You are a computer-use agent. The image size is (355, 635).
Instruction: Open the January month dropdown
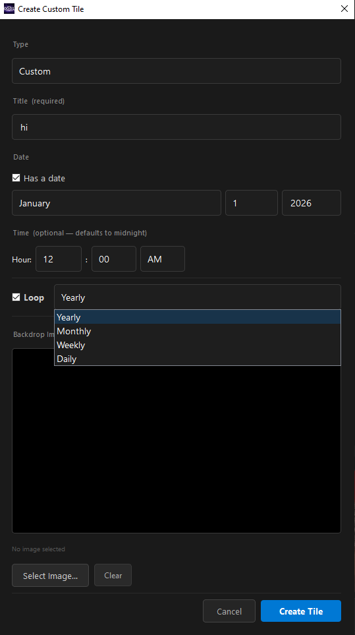(x=117, y=202)
